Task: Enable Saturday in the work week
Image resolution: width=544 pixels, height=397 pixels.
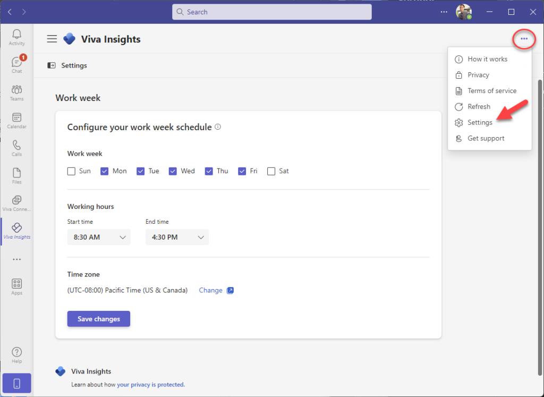Action: tap(271, 171)
